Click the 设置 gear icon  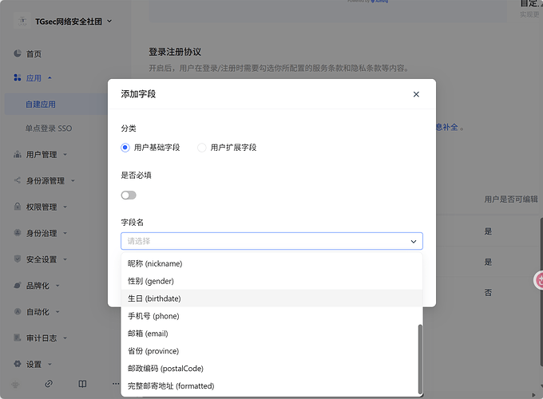(18, 364)
